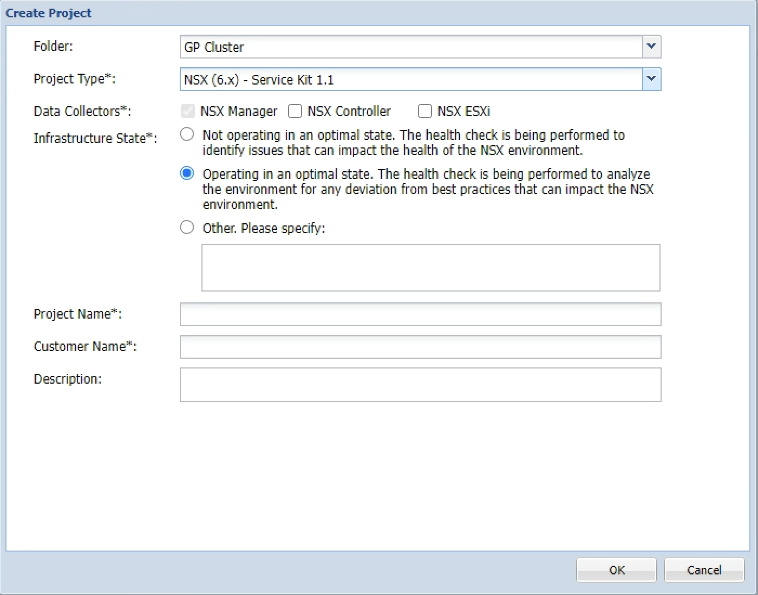Viewport: 758px width, 595px height.
Task: Enable the NSX ESXi data collector
Action: pos(425,111)
